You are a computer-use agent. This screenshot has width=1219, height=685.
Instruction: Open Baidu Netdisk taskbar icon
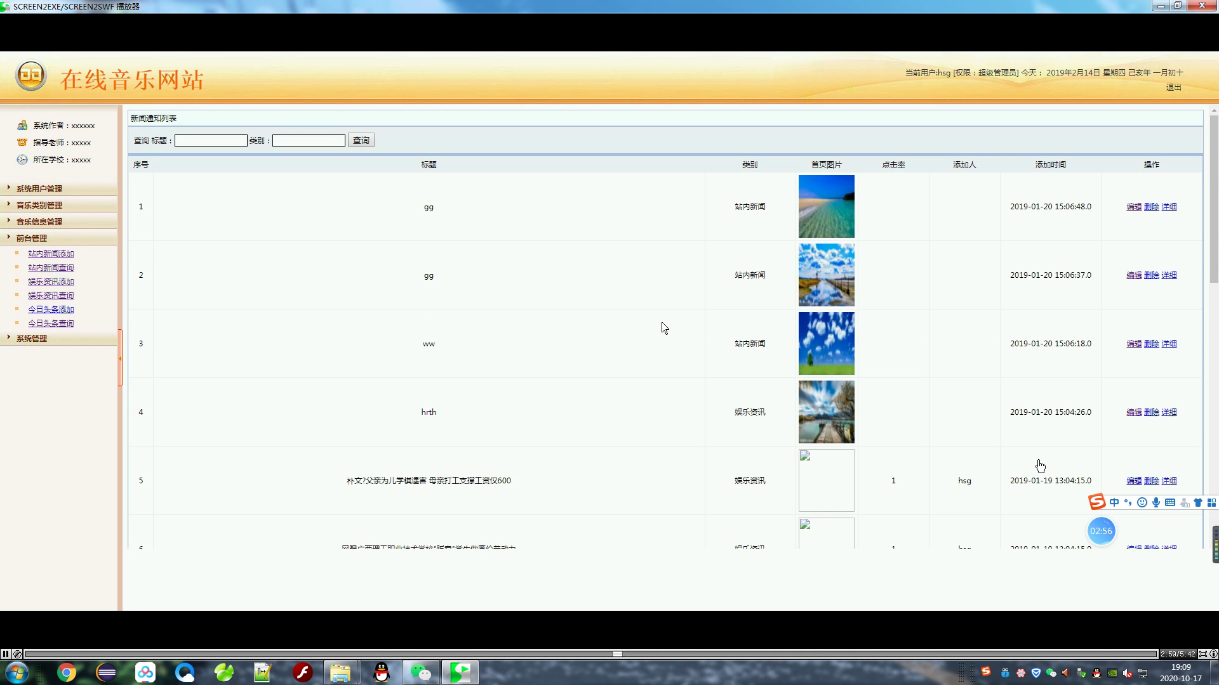[145, 672]
